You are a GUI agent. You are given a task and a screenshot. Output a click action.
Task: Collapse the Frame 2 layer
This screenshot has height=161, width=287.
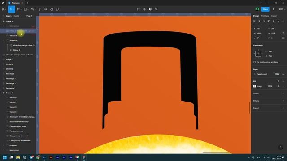pyautogui.click(x=1, y=21)
